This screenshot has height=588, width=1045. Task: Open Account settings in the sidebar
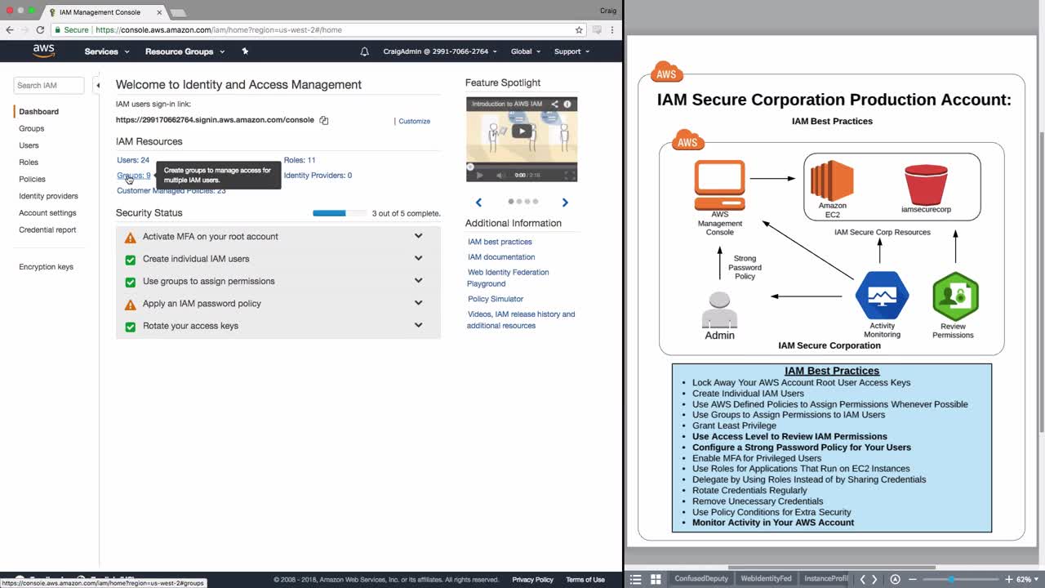(x=47, y=213)
